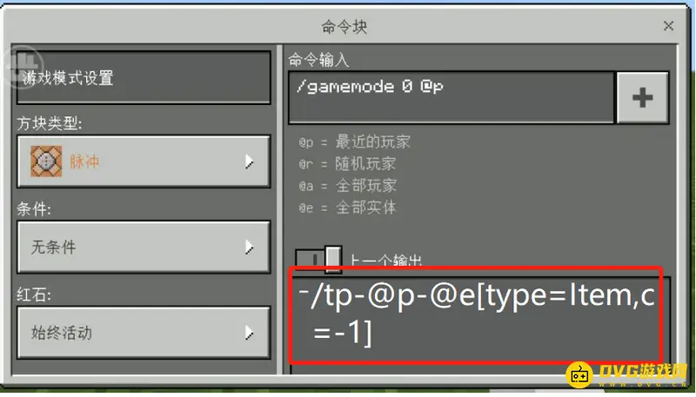
Task: Open the 始终活动 redstone dropdown
Action: pyautogui.click(x=144, y=333)
